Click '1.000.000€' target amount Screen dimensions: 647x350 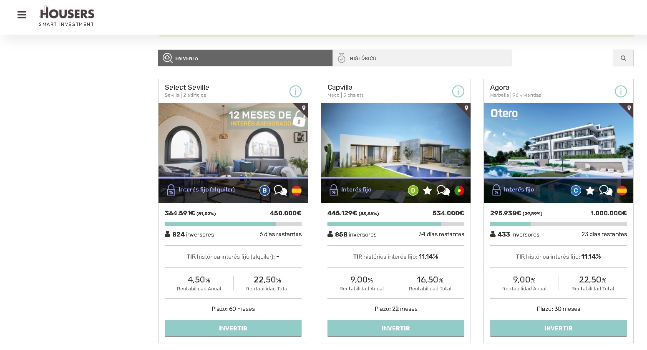[x=609, y=213]
